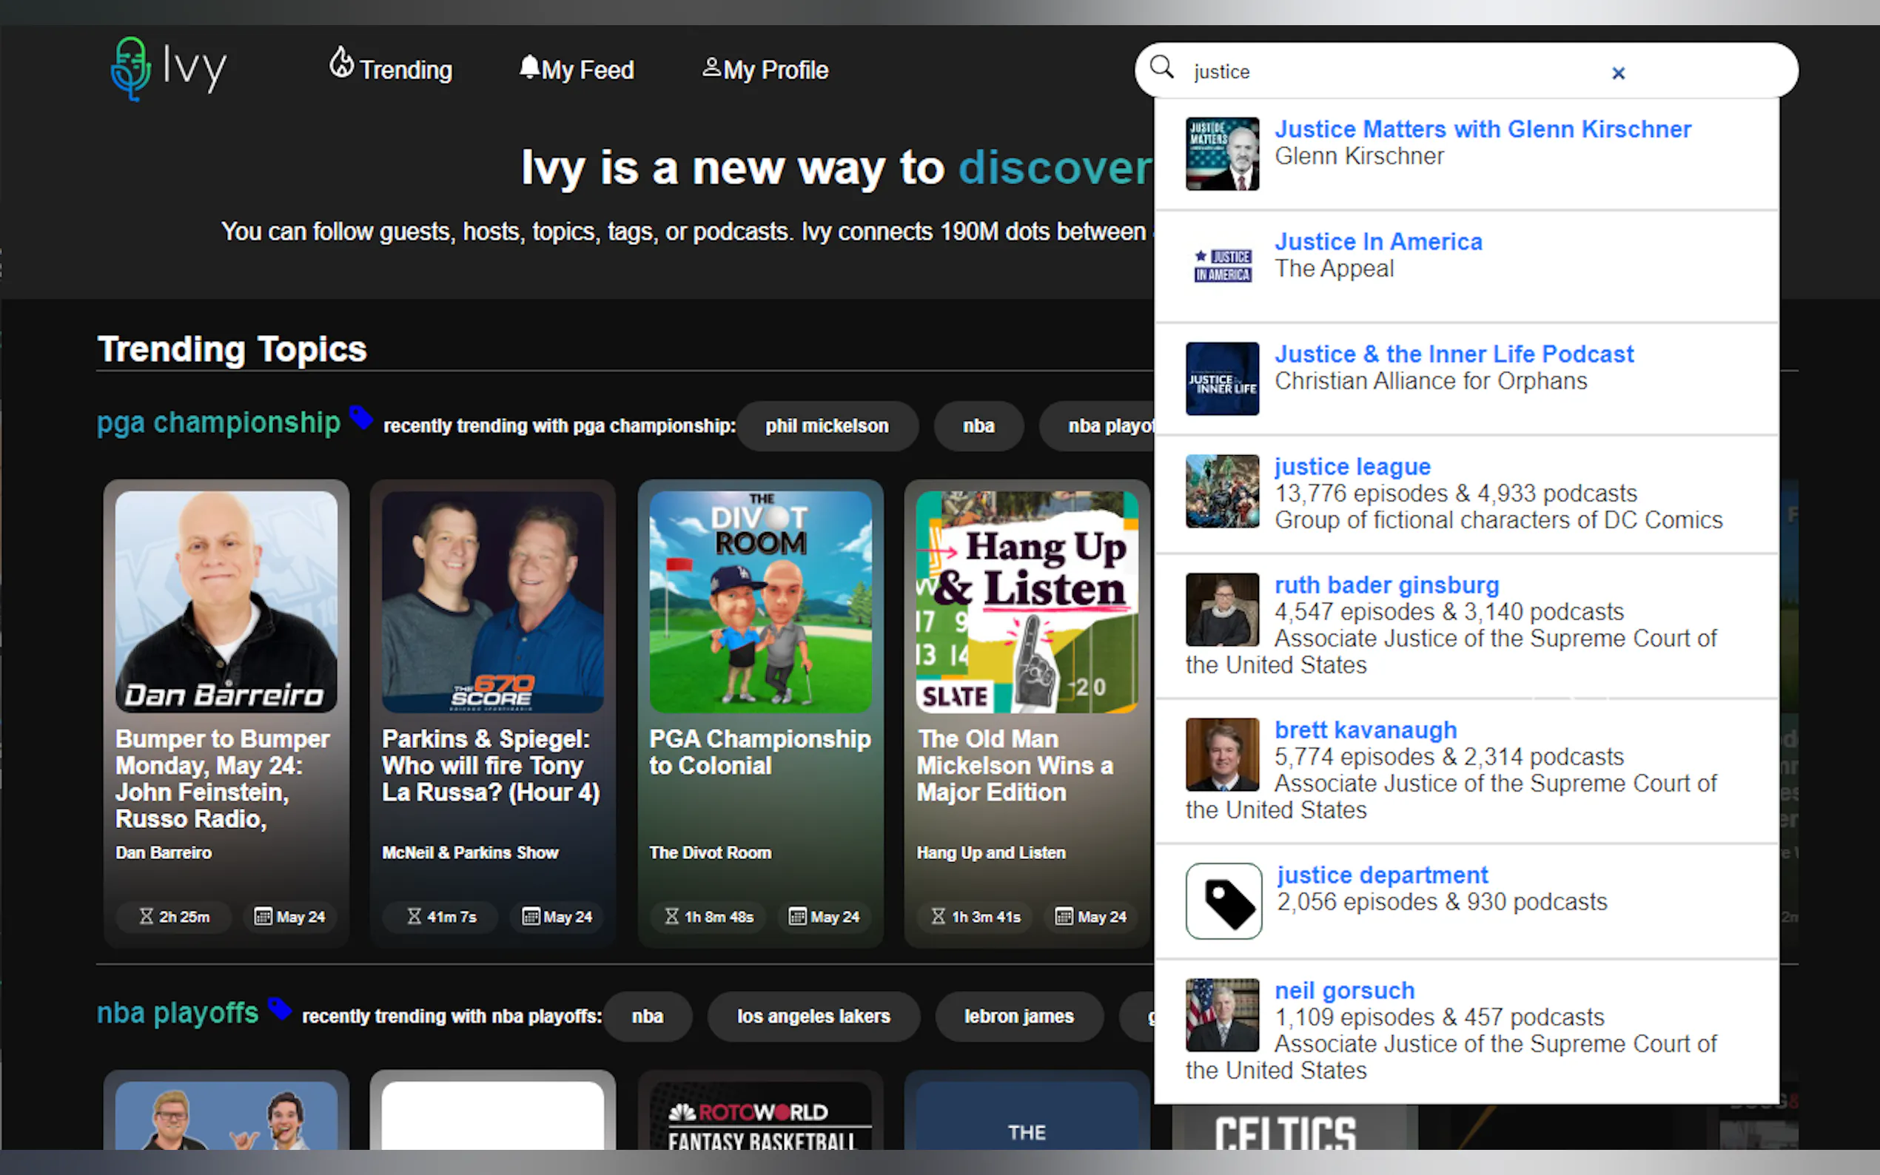Select ruth bader ginsburg suggestion
Screen dimensions: 1880x1175
pyautogui.click(x=1386, y=585)
